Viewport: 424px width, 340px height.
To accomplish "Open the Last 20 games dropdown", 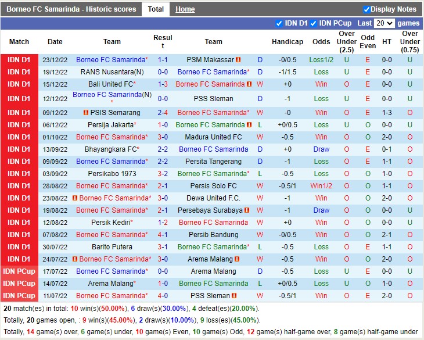I will [x=385, y=23].
